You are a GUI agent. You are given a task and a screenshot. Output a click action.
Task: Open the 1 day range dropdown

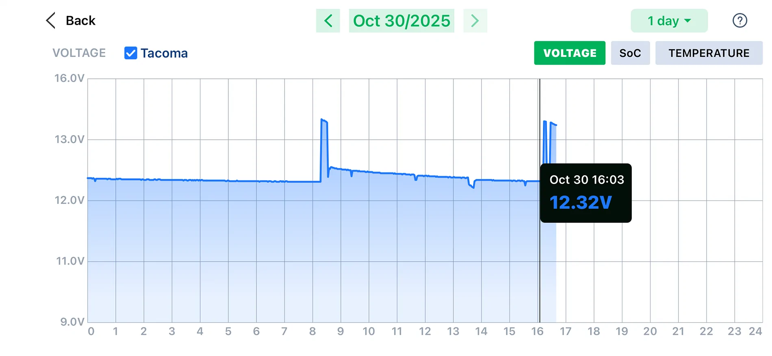tap(668, 21)
